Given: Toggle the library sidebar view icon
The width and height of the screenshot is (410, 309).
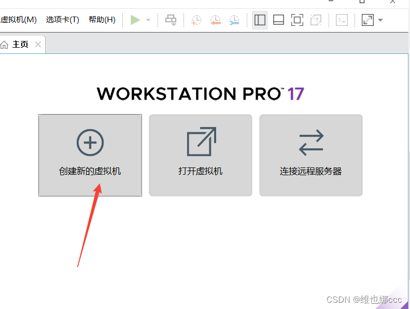Looking at the screenshot, I should coord(260,20).
